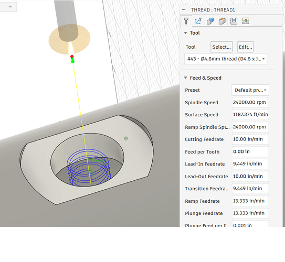Edit the Surface Speed field
Viewport: 285px width, 262px height.
[250, 114]
